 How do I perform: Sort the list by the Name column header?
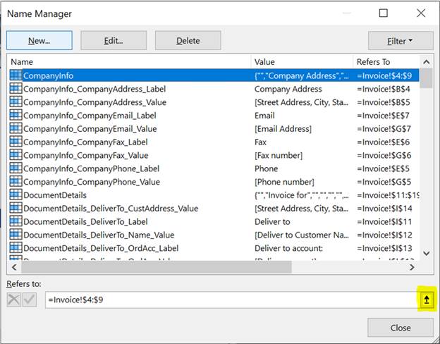(127, 62)
